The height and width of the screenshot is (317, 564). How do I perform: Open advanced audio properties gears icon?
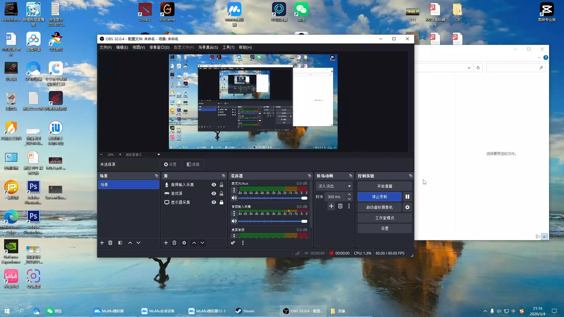233,243
